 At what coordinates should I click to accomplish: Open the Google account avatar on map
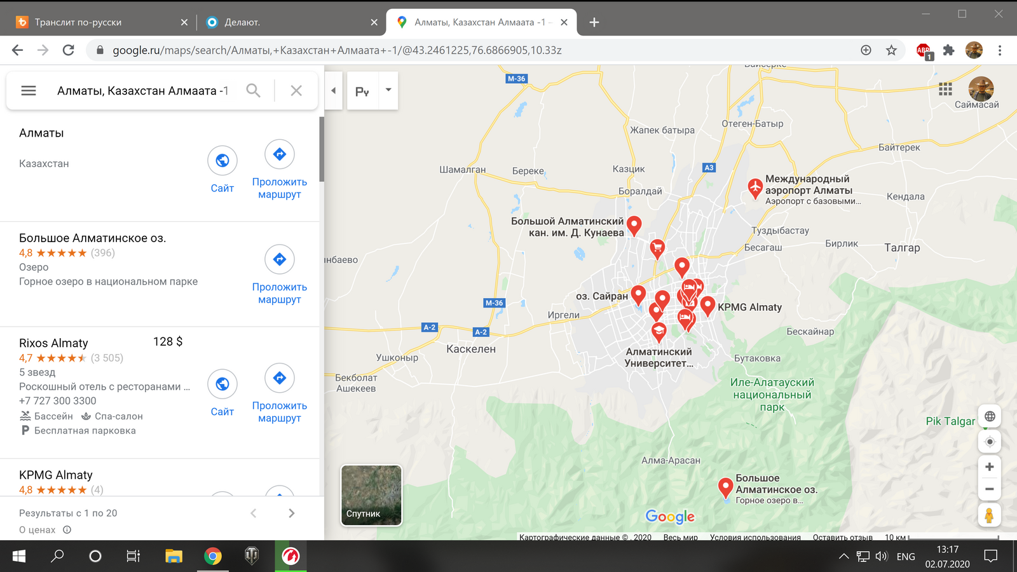(x=981, y=88)
